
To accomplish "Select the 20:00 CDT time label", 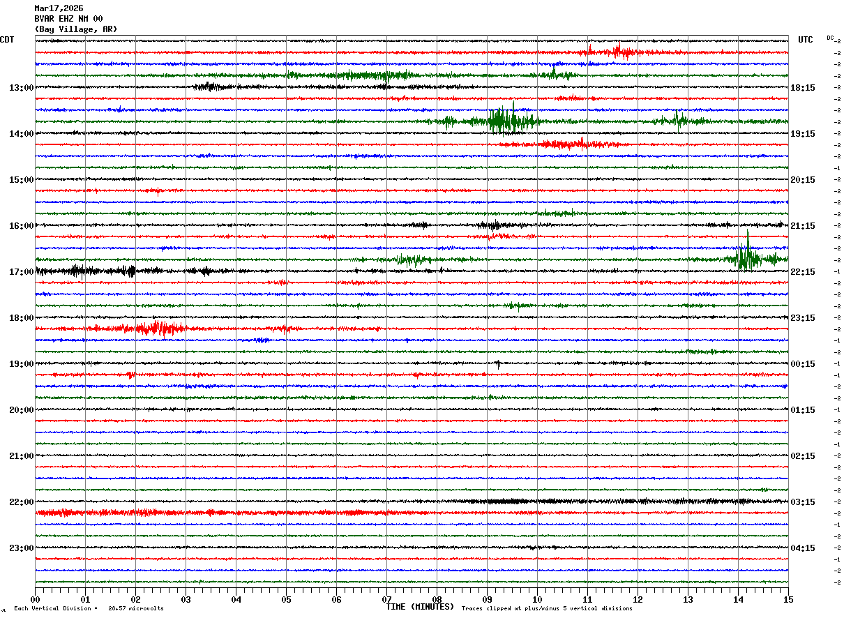I will [x=22, y=410].
